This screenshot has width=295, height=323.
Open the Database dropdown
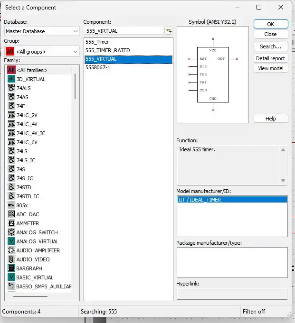(42, 31)
